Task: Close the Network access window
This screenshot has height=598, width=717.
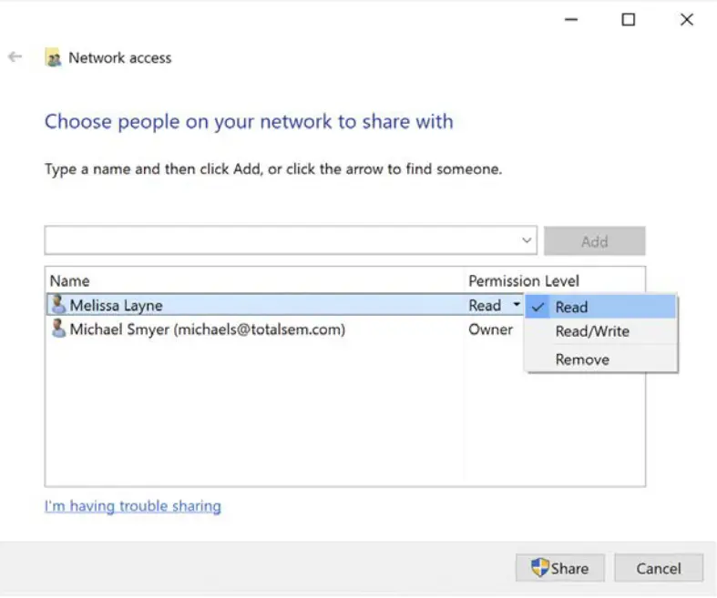Action: tap(687, 19)
